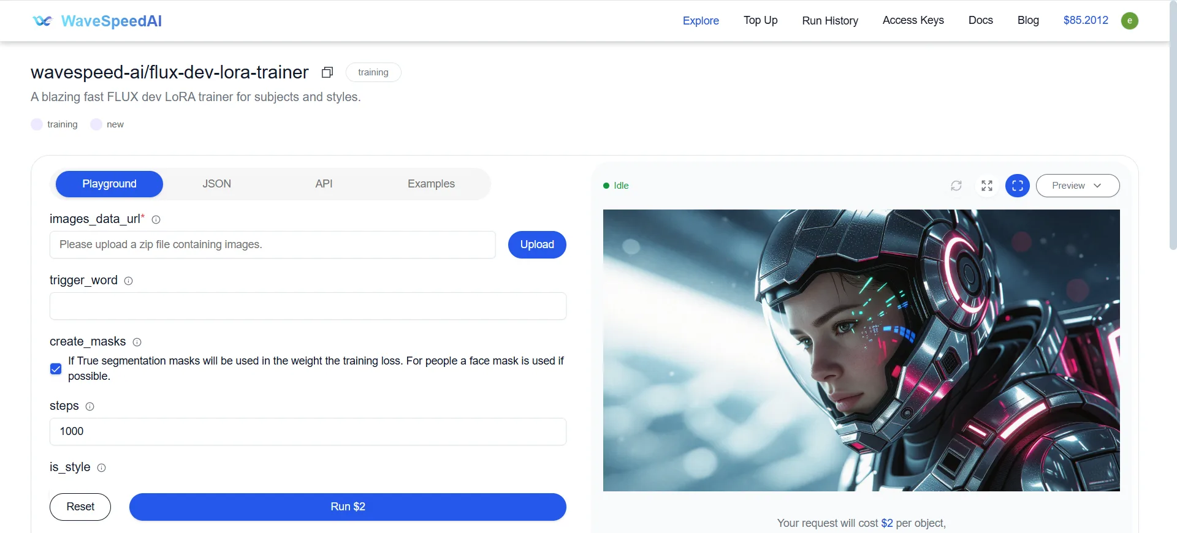Click the Run $2 button
Image resolution: width=1177 pixels, height=533 pixels.
(348, 507)
